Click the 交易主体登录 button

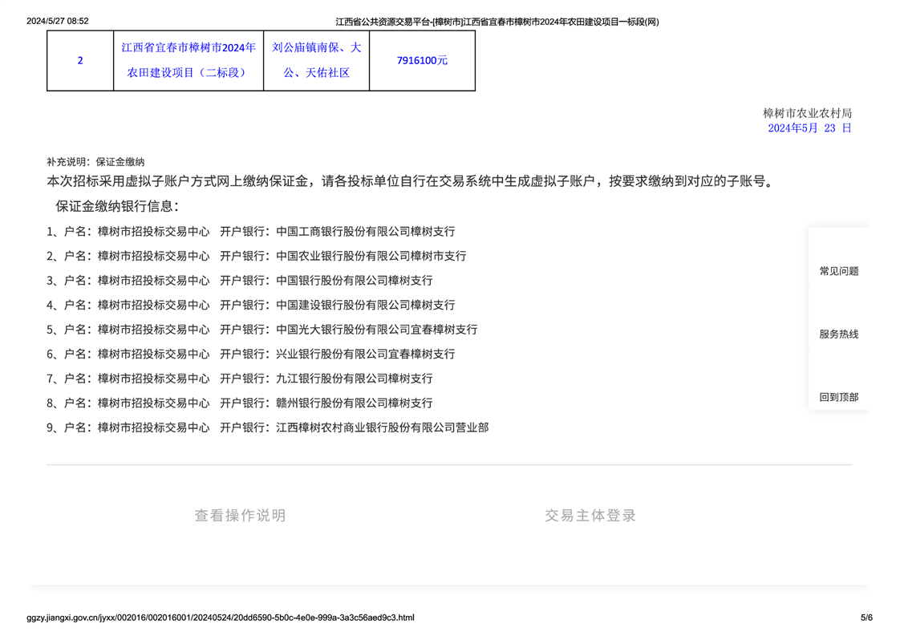(x=590, y=516)
